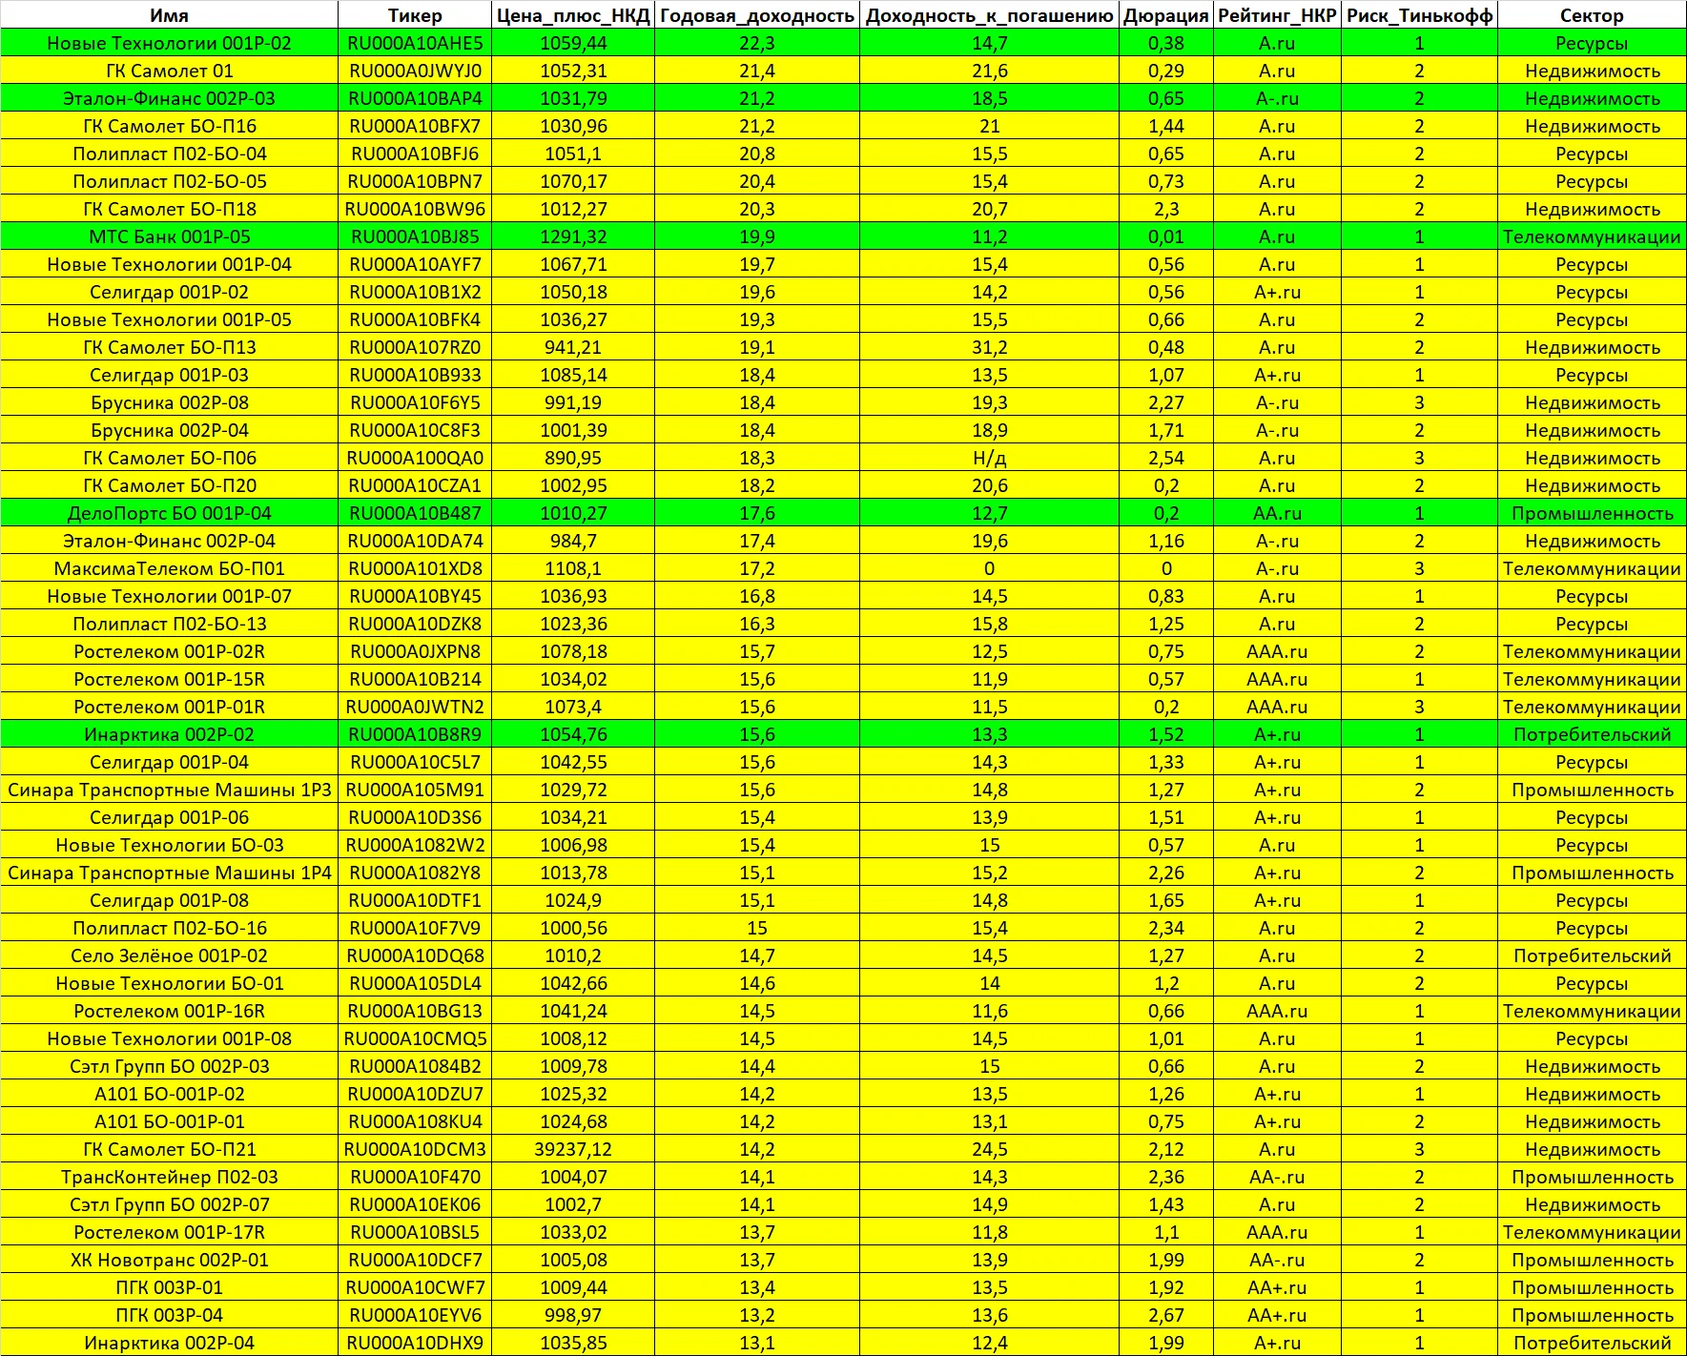Screen dimensions: 1687x1356
Task: Click ticker "RU000A105DL4"
Action: (x=415, y=983)
